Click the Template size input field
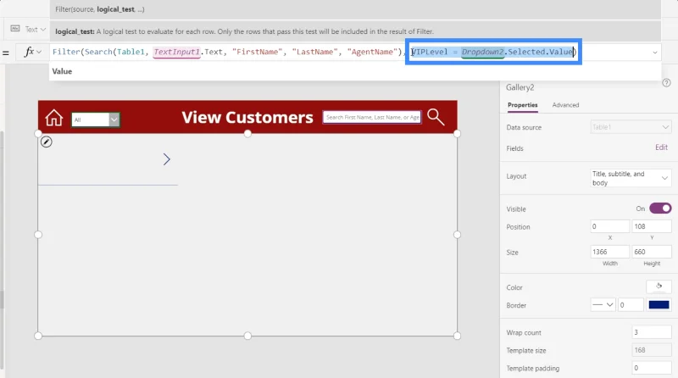Screen dimensions: 678x378 point(651,350)
